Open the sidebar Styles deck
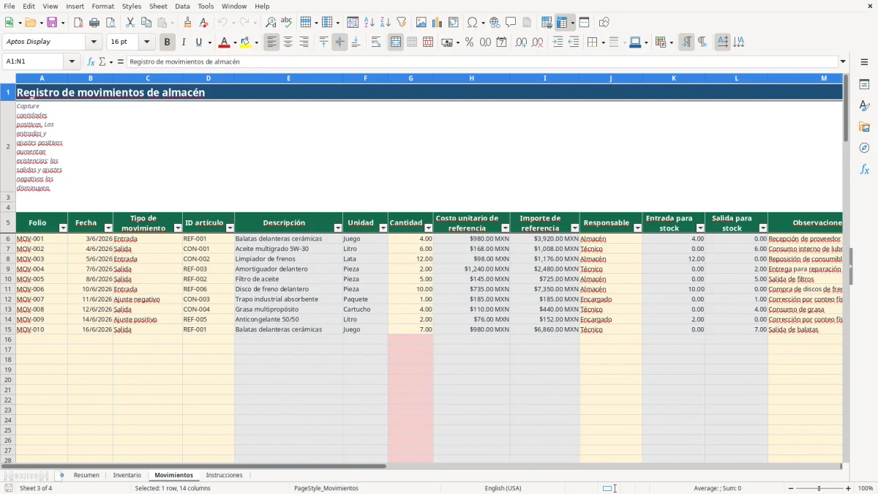This screenshot has height=494, width=878. tap(864, 105)
